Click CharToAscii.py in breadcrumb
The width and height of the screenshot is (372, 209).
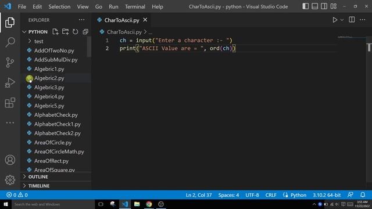point(124,32)
